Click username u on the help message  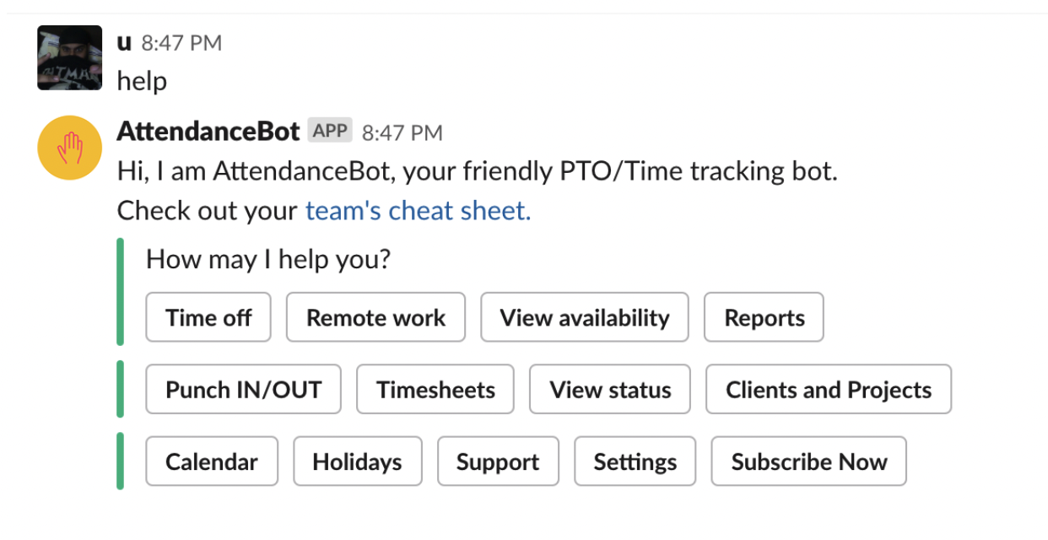(x=125, y=42)
